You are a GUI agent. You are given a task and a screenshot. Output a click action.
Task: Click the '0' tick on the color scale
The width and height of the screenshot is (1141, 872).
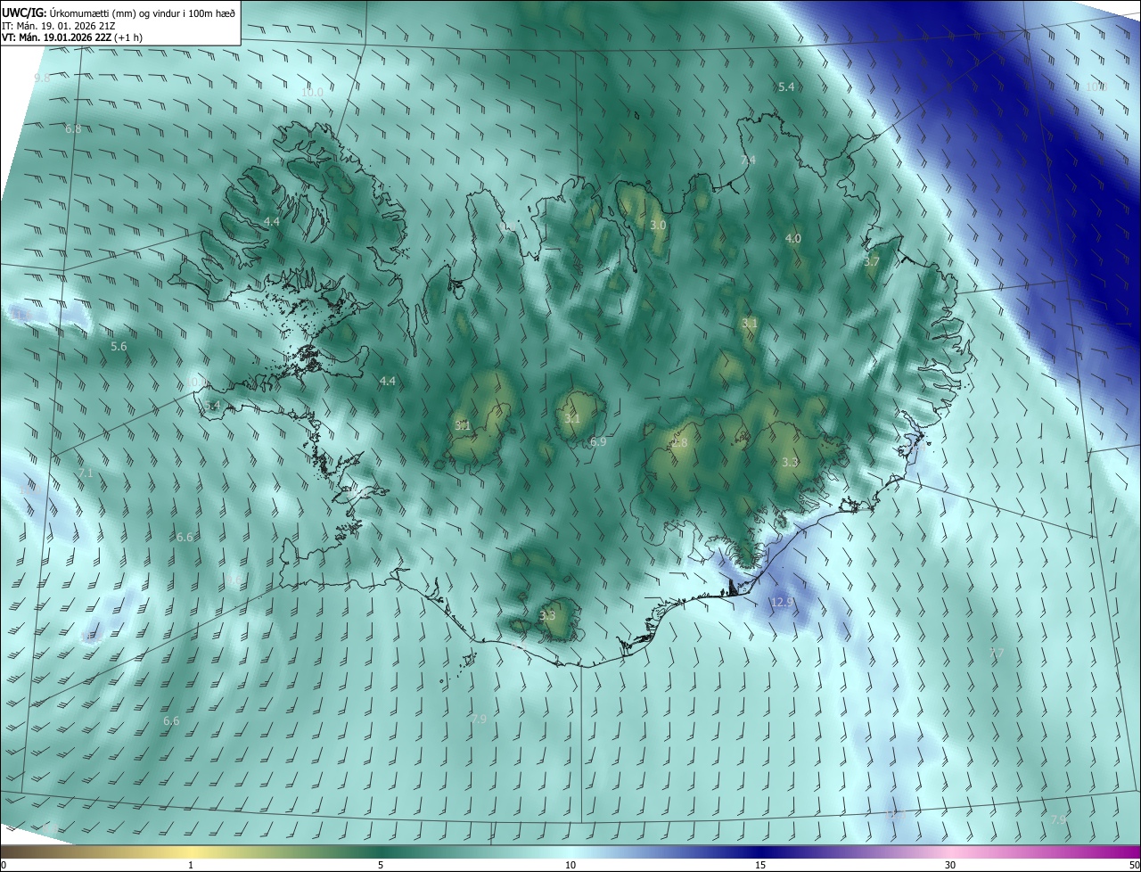[x=4, y=866]
